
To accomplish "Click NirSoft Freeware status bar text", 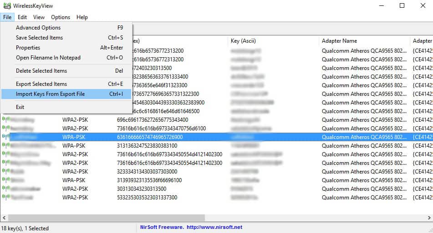I will 162,227.
